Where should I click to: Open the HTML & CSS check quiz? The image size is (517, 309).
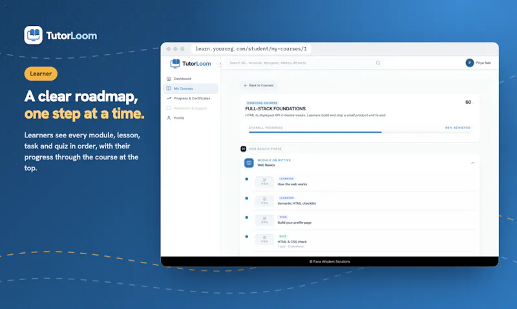(292, 241)
